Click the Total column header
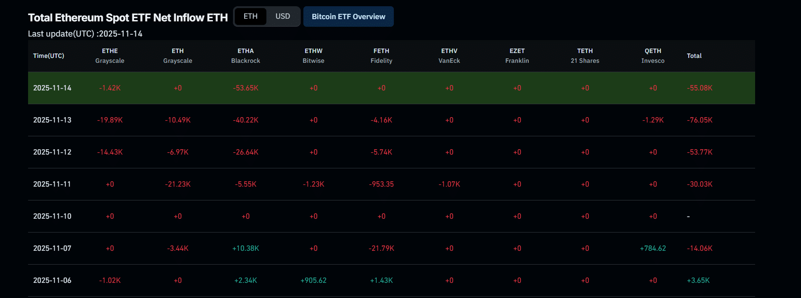 click(x=694, y=56)
